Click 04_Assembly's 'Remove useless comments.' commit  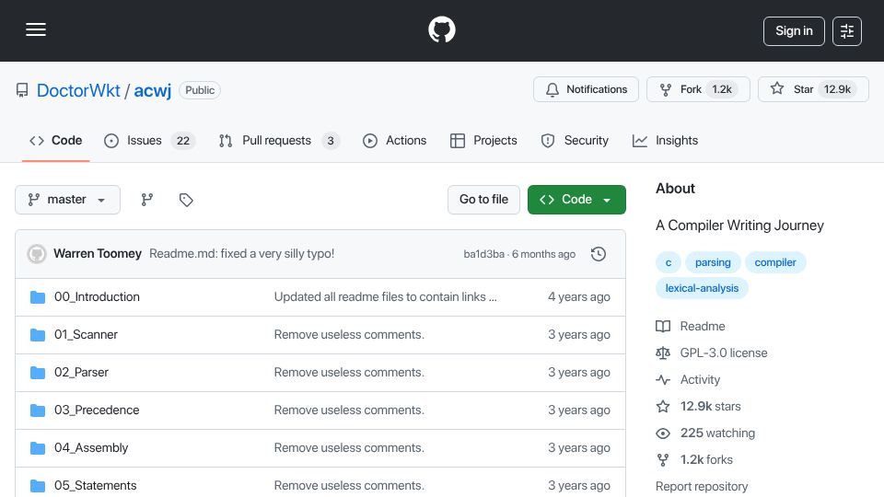(349, 448)
